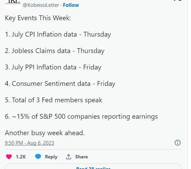Image resolution: width=191 pixels, height=169 pixels.
Task: Click the 1.2K likes count
Action: (21, 157)
